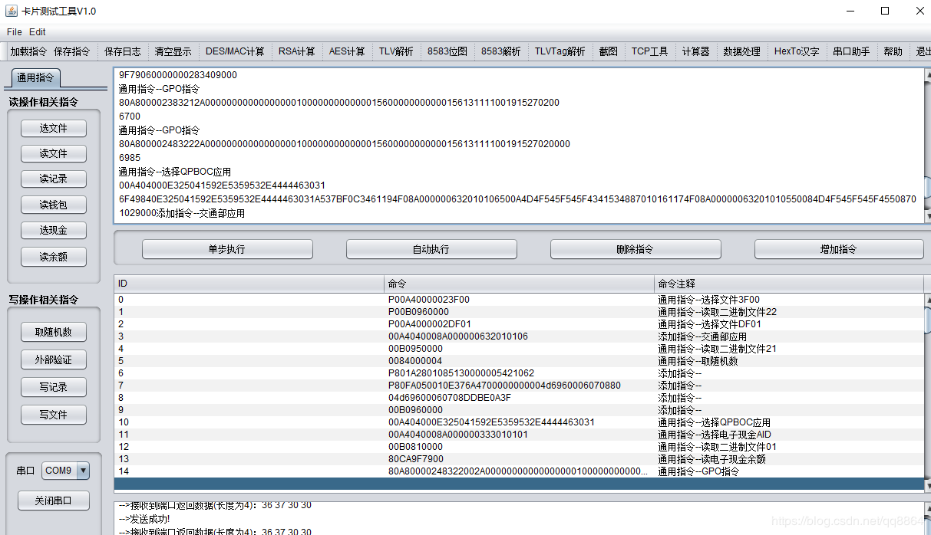
Task: Click the log area vertical scrollbar thumb
Action: (927, 187)
